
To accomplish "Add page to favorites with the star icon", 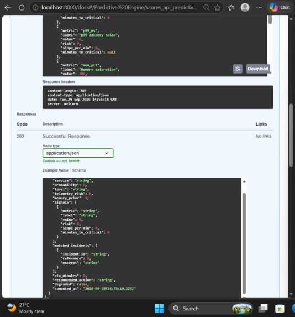I will tap(218, 8).
